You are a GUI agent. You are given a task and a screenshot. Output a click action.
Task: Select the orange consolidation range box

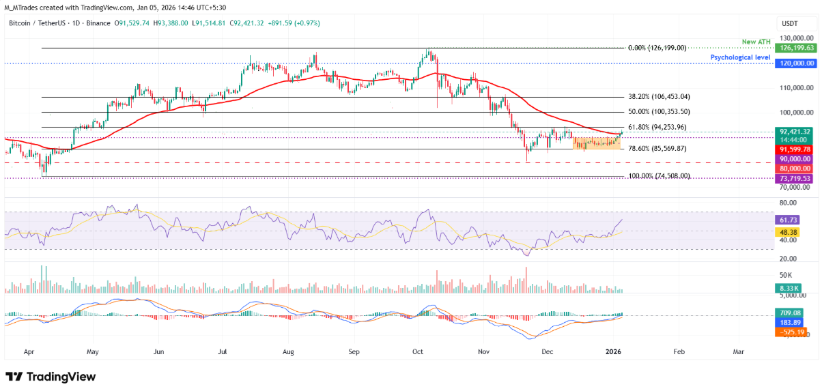click(x=595, y=143)
